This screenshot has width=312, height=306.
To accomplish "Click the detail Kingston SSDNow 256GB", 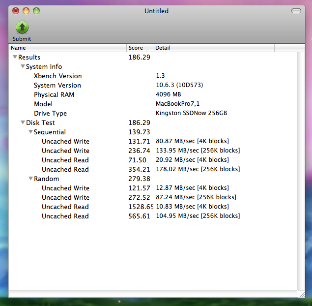I will click(x=191, y=113).
